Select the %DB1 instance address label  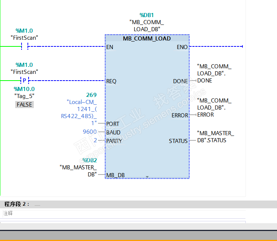pos(147,15)
